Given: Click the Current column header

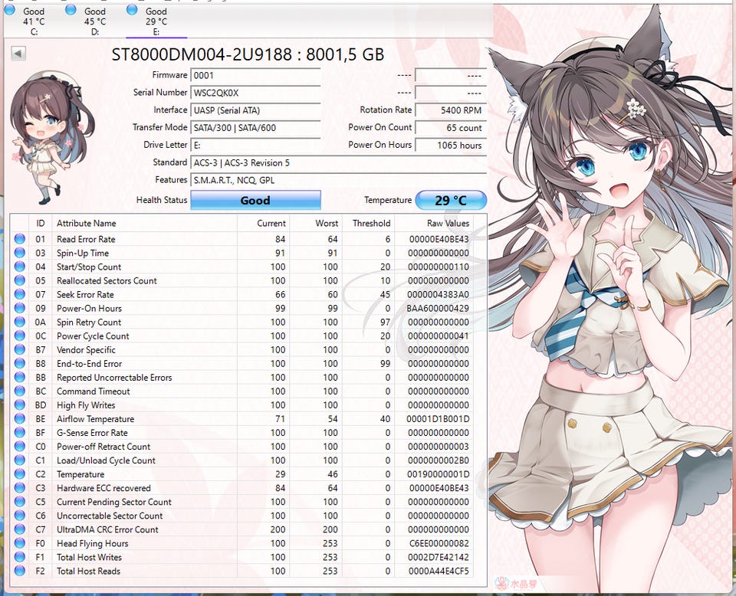Looking at the screenshot, I should point(264,223).
